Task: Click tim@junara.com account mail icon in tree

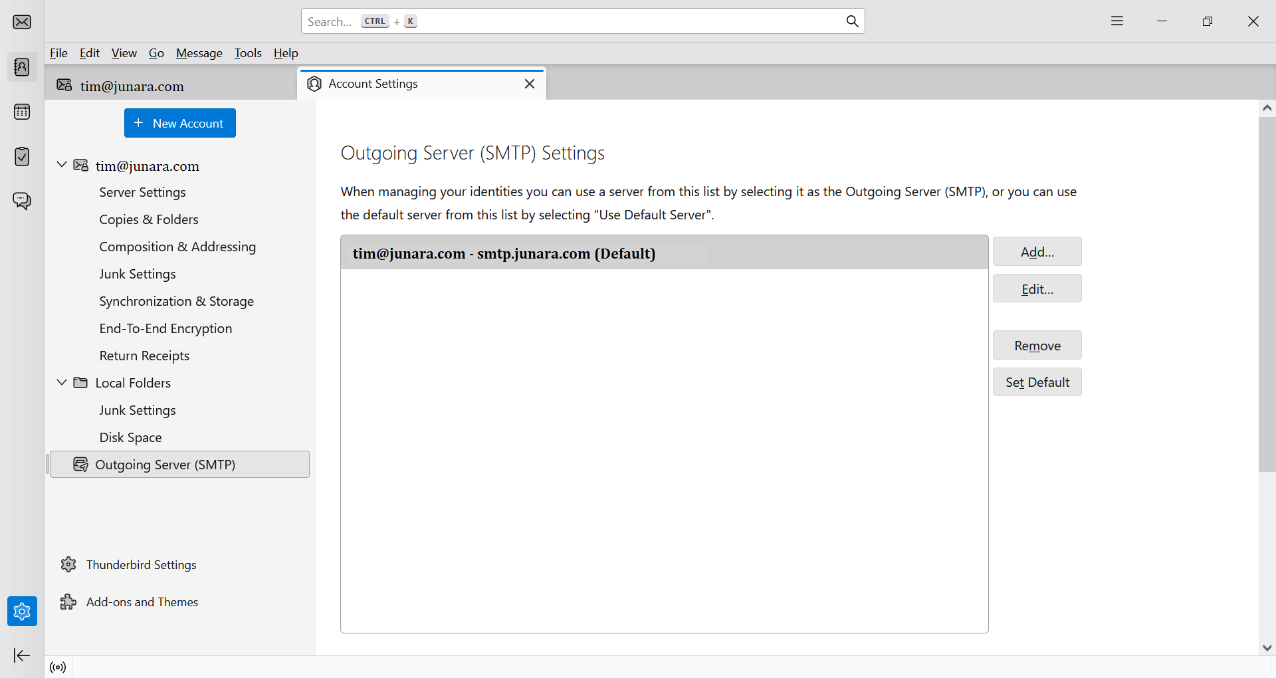Action: pos(80,166)
